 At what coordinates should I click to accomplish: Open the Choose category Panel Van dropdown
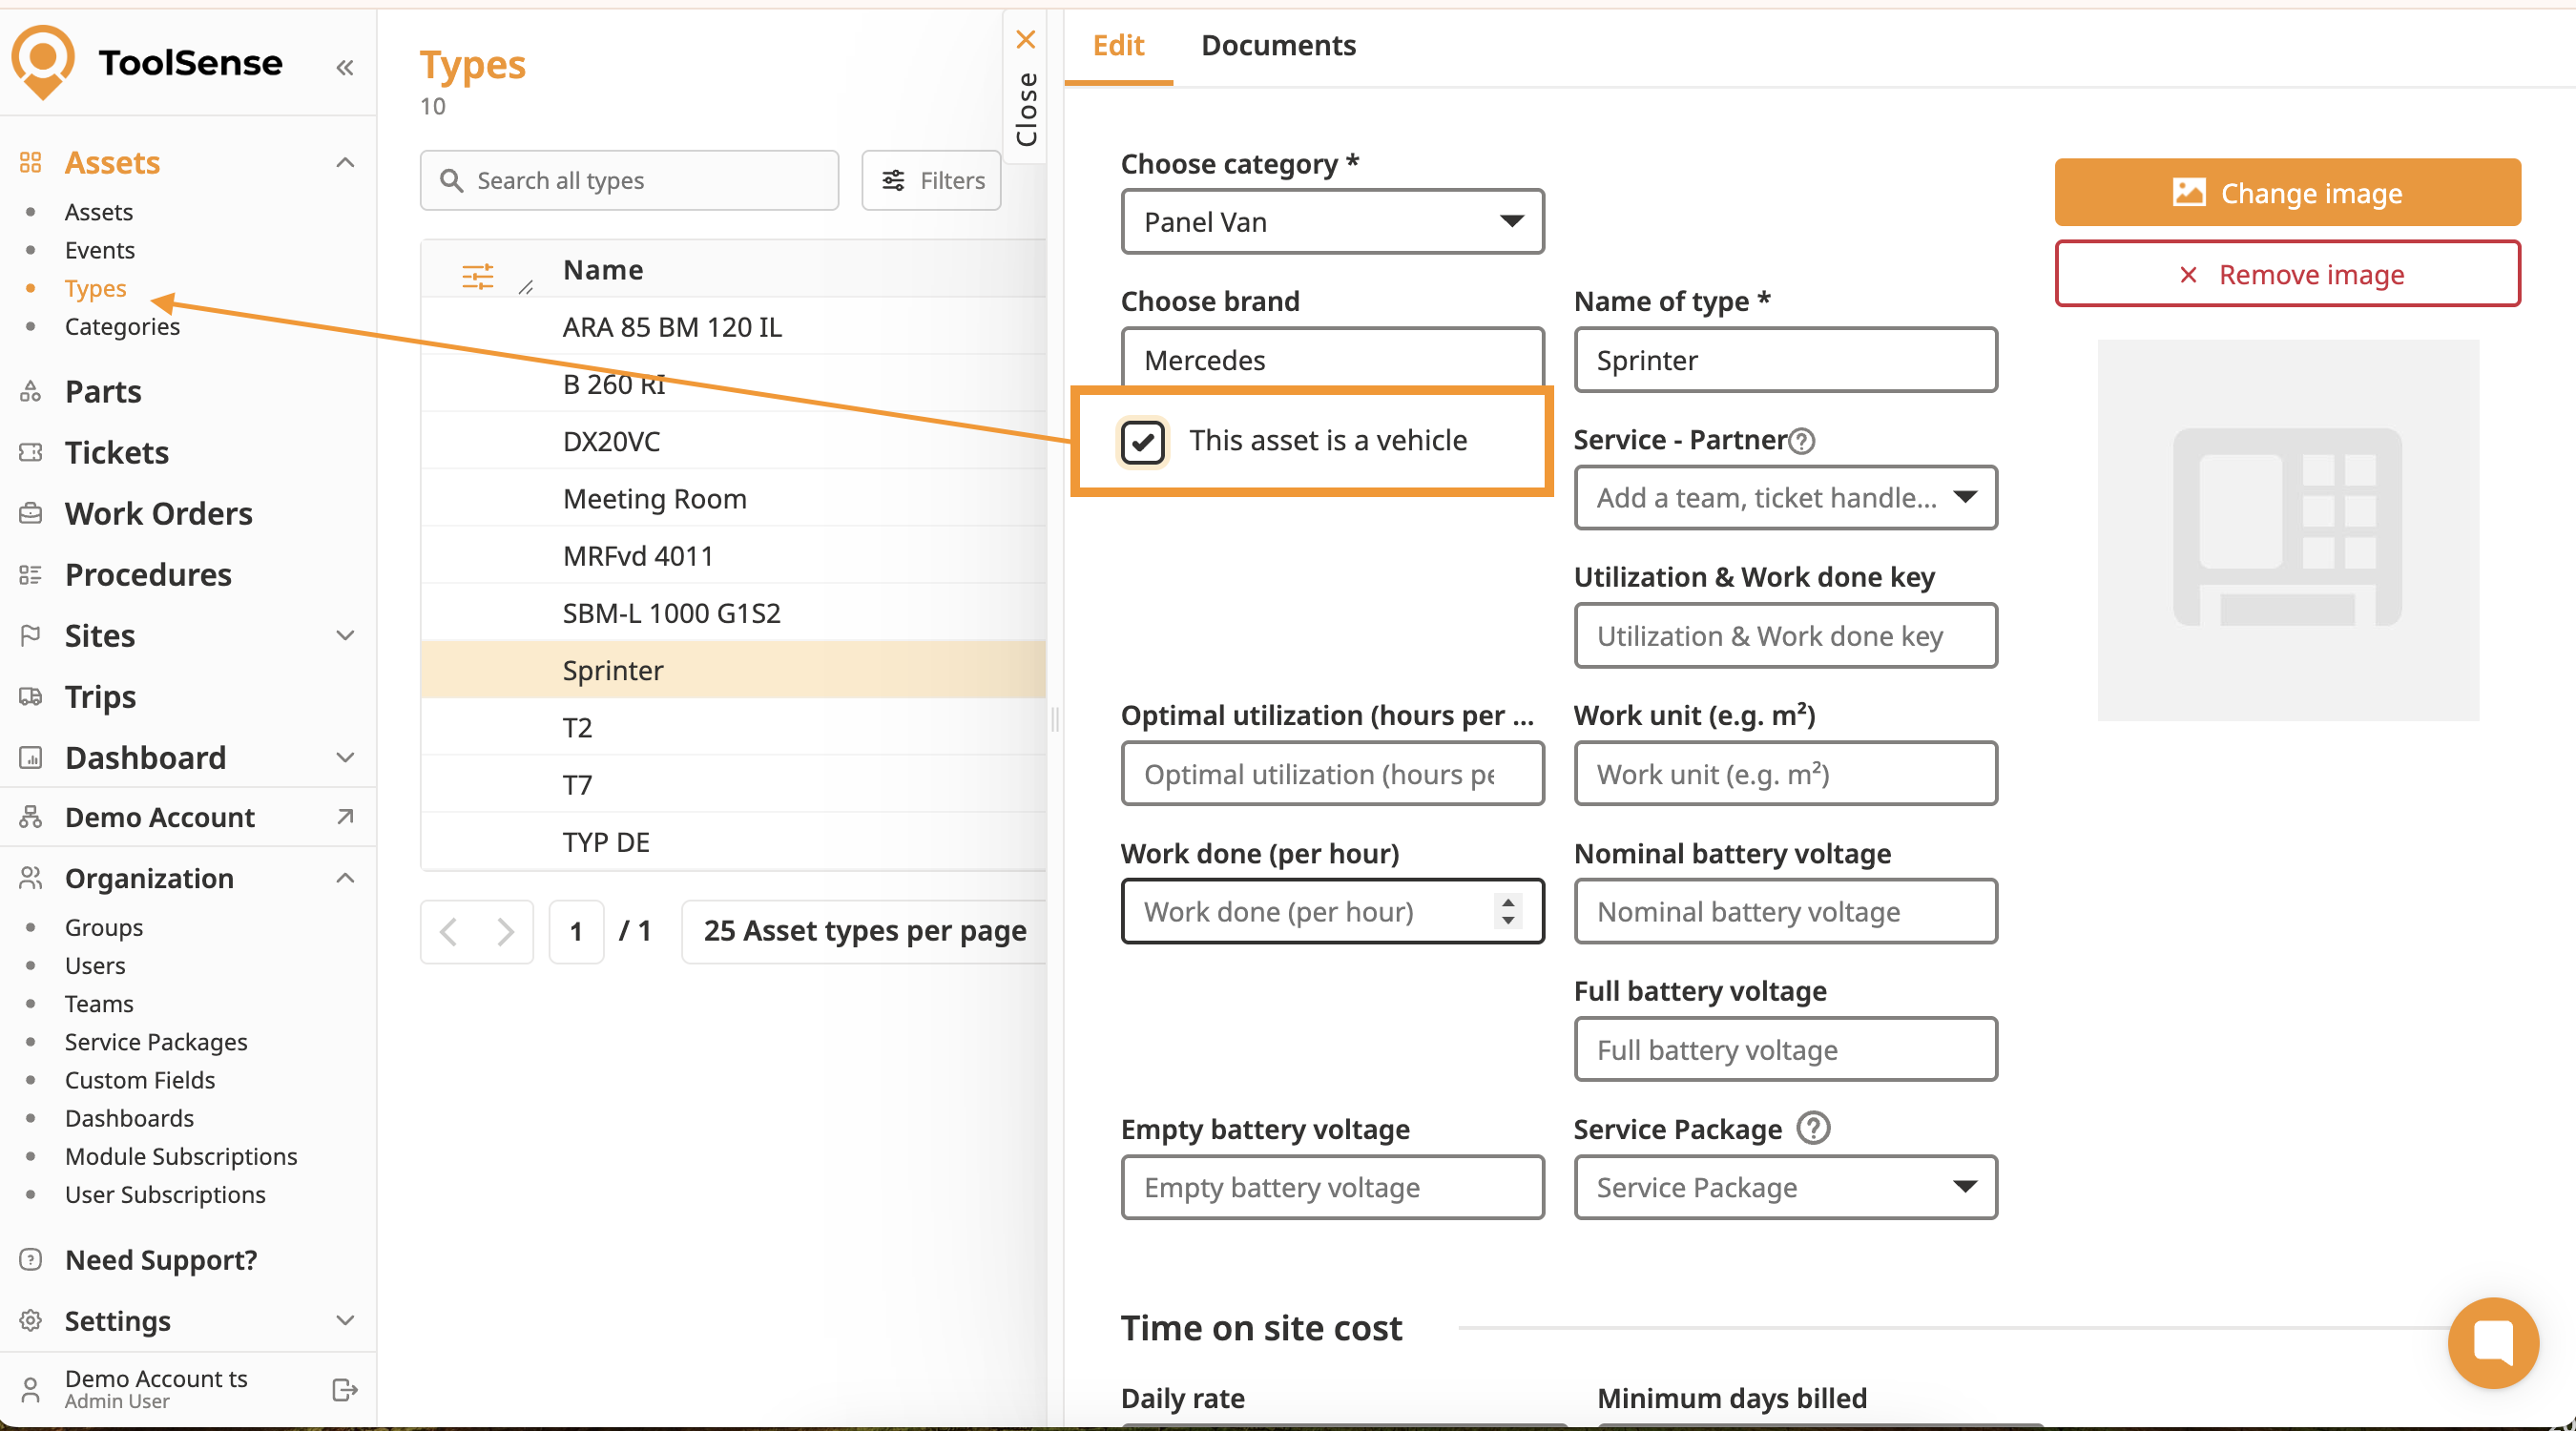[x=1331, y=222]
